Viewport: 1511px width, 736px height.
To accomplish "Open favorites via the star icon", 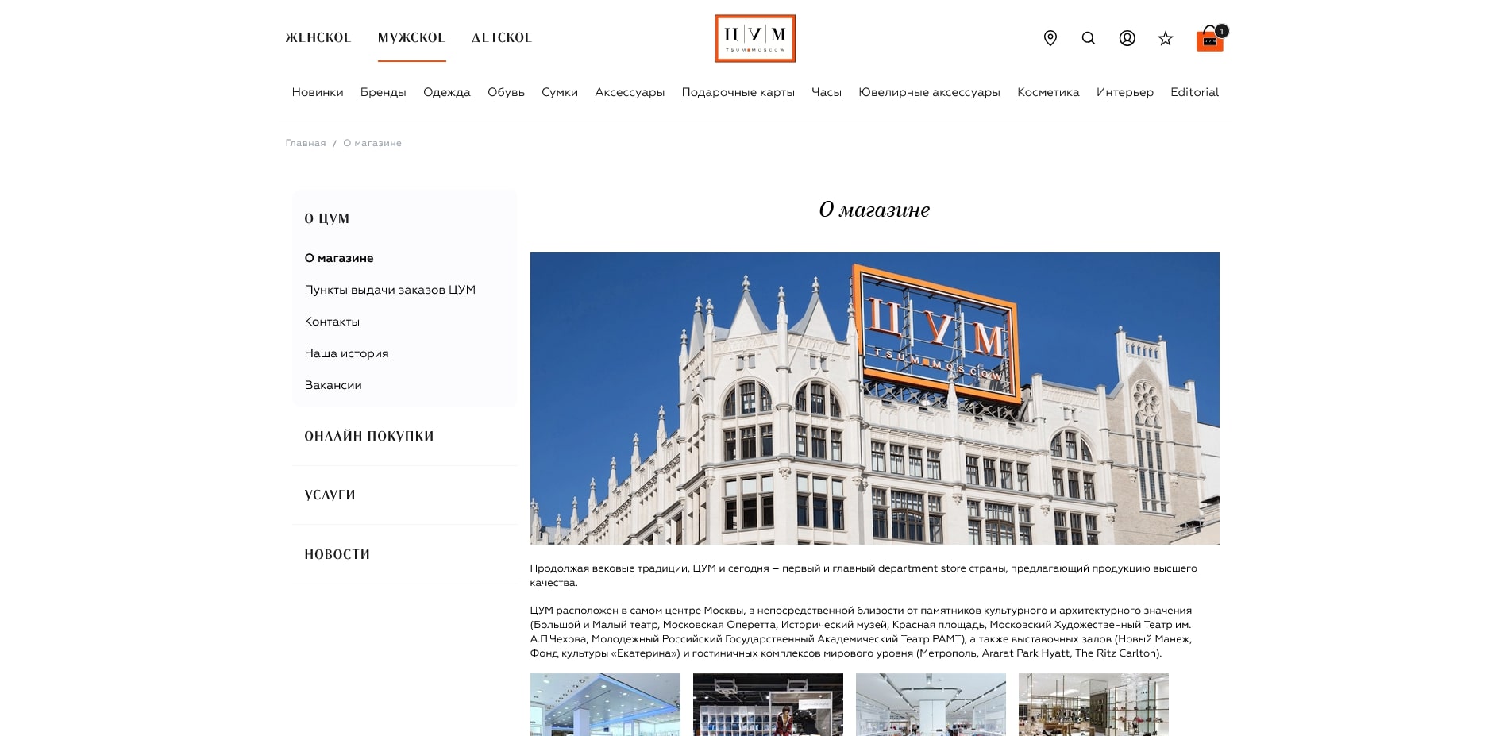I will (1165, 38).
